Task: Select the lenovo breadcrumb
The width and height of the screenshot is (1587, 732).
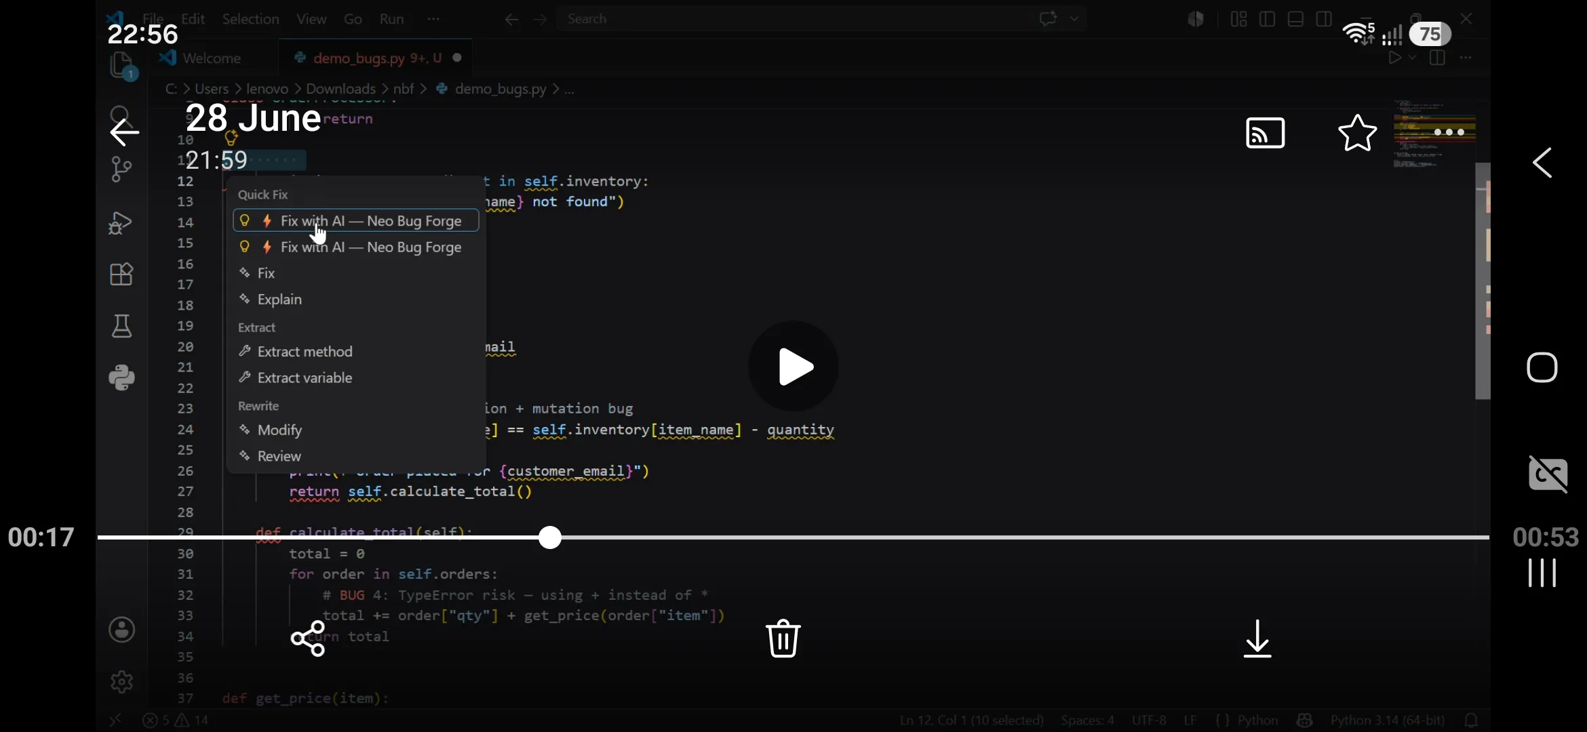Action: pyautogui.click(x=267, y=89)
